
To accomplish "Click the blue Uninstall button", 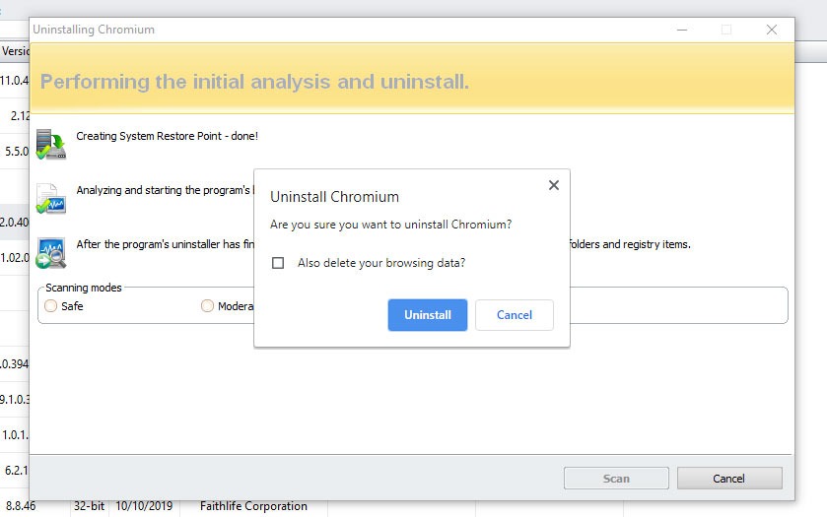I will 427,314.
